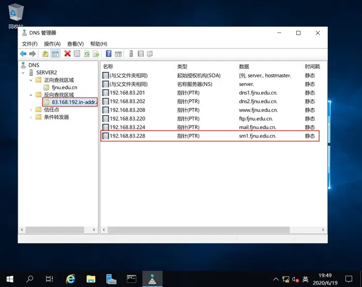The width and height of the screenshot is (362, 287).
Task: Open the 查看(V) menu
Action: coord(76,44)
